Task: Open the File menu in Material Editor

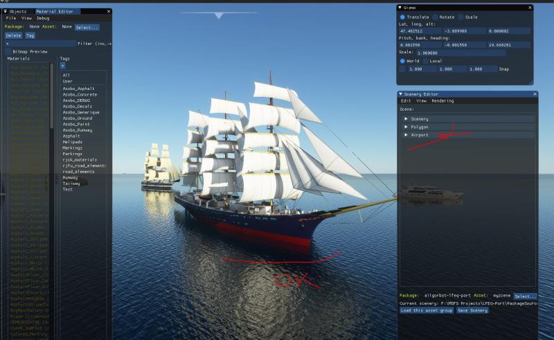Action: click(11, 18)
